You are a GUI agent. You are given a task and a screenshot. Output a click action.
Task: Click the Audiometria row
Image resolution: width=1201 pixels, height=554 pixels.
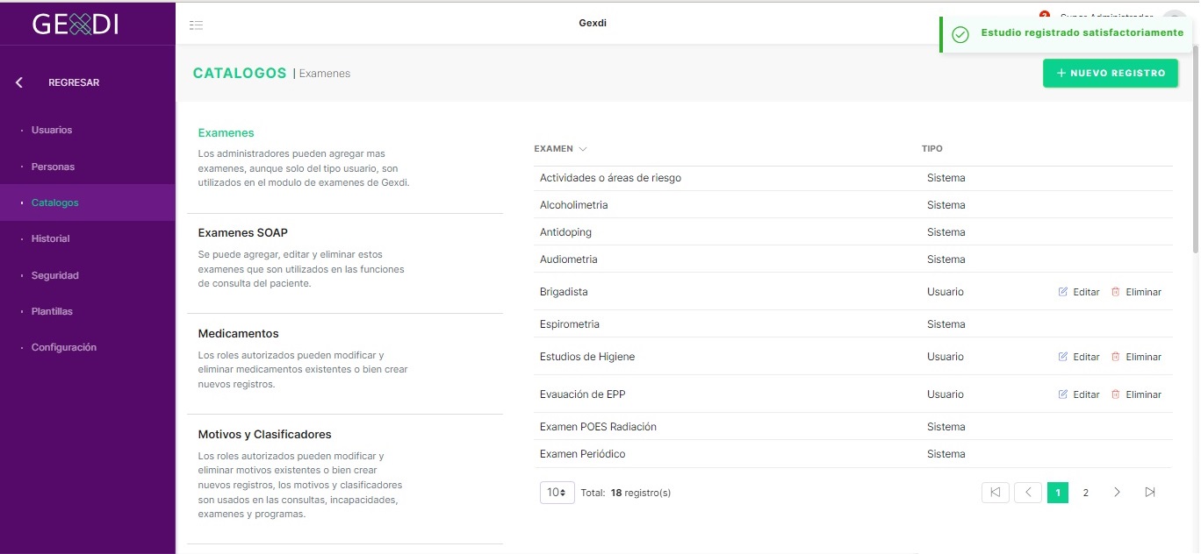(853, 259)
